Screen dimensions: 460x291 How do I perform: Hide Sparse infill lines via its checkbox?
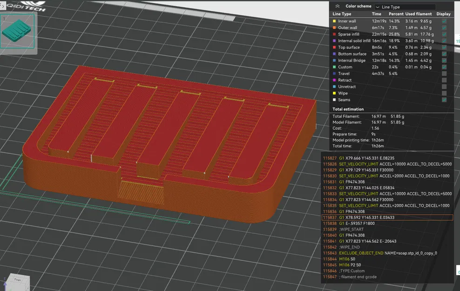point(444,34)
